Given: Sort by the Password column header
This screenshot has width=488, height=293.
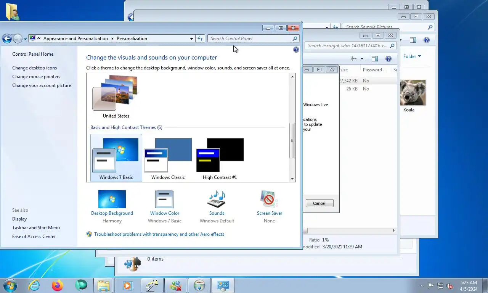Looking at the screenshot, I should click(x=376, y=70).
